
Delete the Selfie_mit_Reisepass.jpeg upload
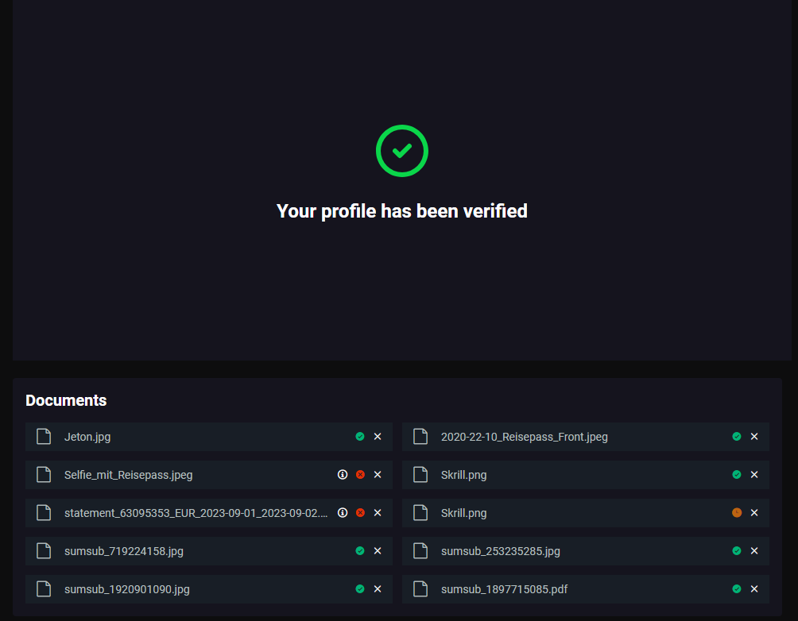378,475
